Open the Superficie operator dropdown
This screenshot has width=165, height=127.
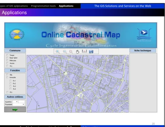tap(15, 102)
